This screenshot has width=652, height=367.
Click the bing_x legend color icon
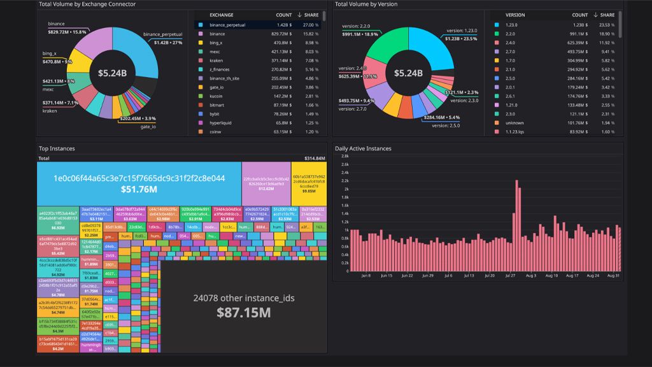(x=199, y=43)
